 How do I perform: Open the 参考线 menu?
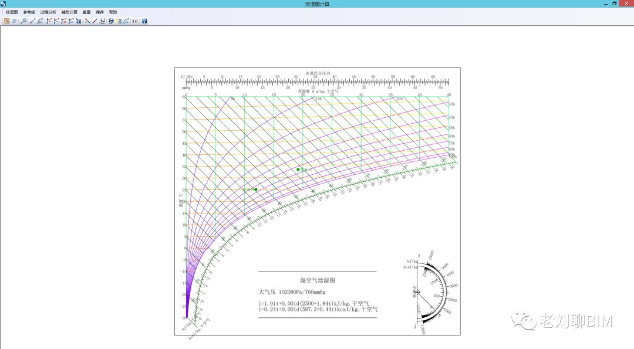click(29, 12)
